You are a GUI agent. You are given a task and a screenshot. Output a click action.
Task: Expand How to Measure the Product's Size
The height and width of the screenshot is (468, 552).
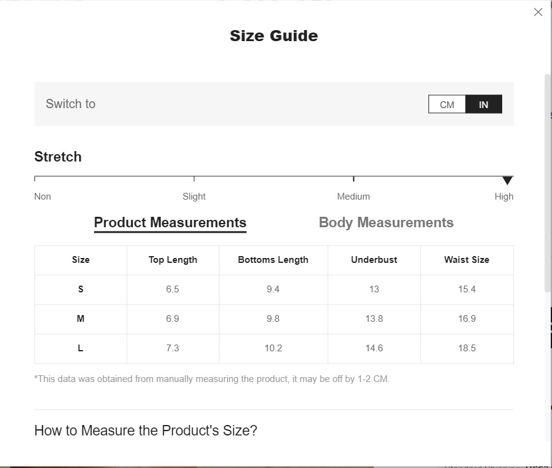[x=146, y=431]
